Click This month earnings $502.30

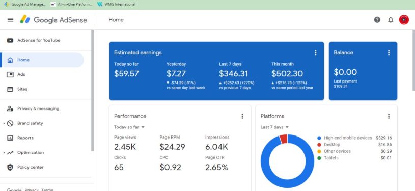pyautogui.click(x=287, y=74)
